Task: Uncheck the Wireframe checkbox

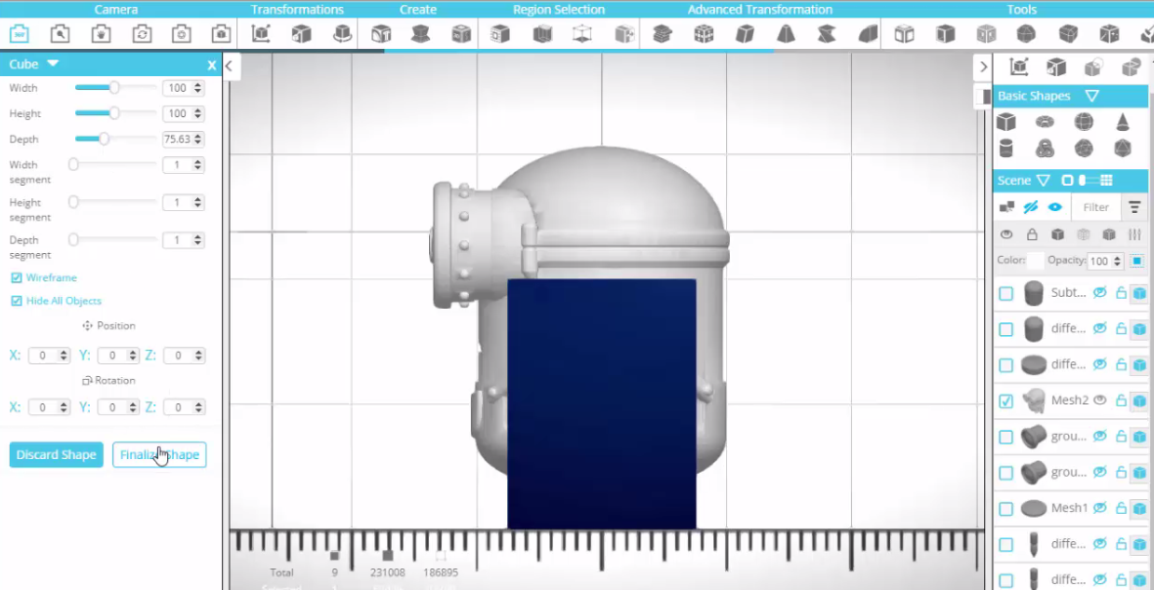Action: pyautogui.click(x=17, y=278)
